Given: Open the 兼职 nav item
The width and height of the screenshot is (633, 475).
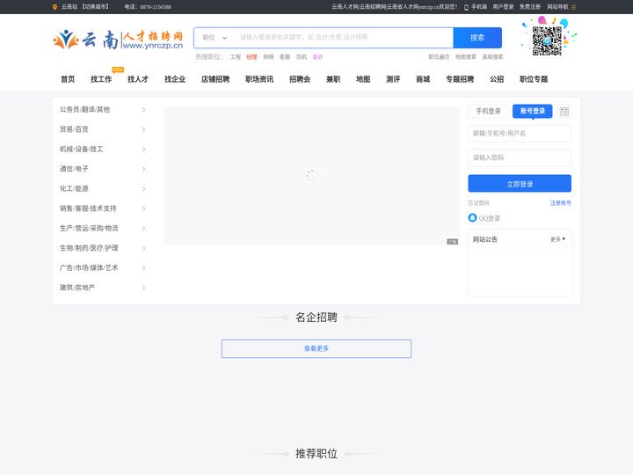Looking at the screenshot, I should (x=333, y=79).
